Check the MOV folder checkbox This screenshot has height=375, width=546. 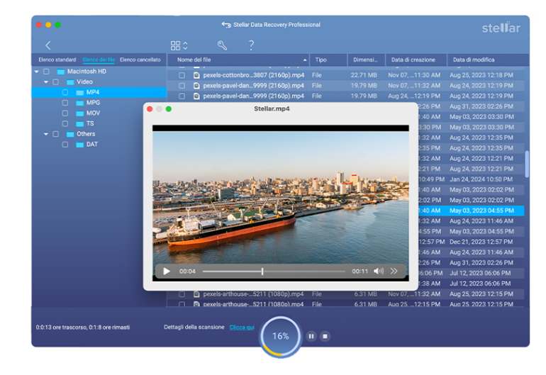(65, 113)
